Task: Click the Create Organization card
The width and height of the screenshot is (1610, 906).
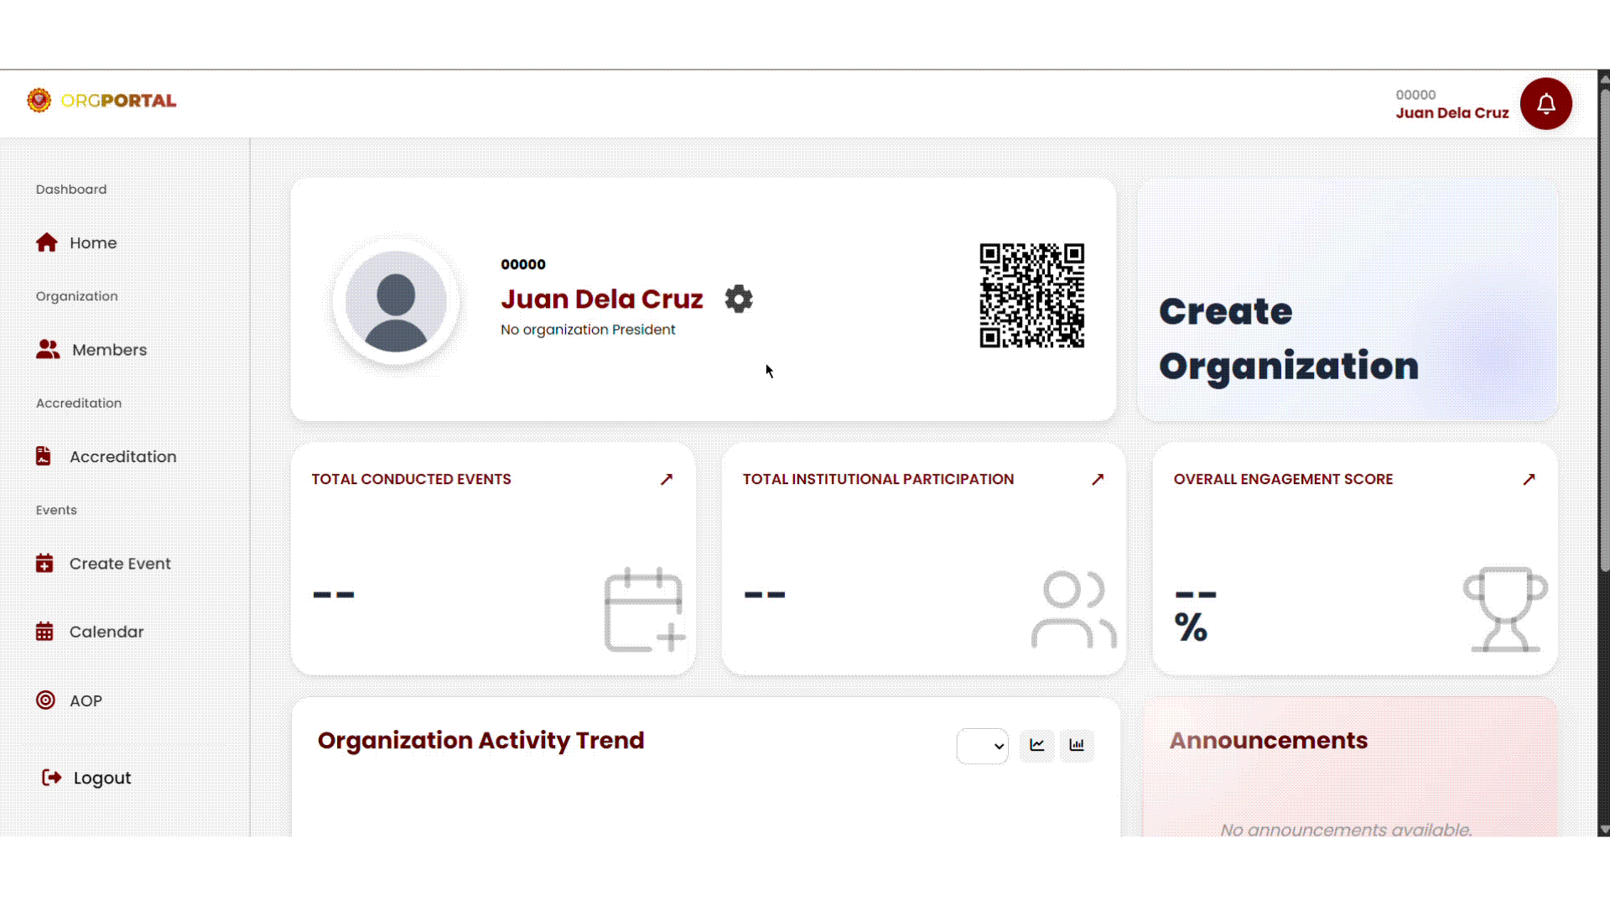Action: click(x=1347, y=299)
